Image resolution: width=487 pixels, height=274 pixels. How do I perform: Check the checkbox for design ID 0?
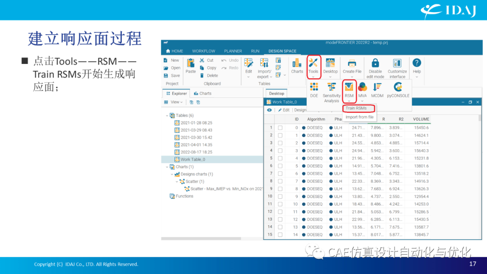[x=280, y=128]
